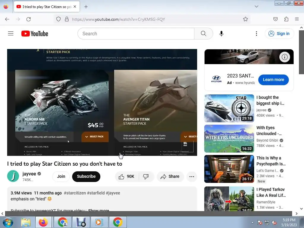Click the Join button

pos(61,176)
